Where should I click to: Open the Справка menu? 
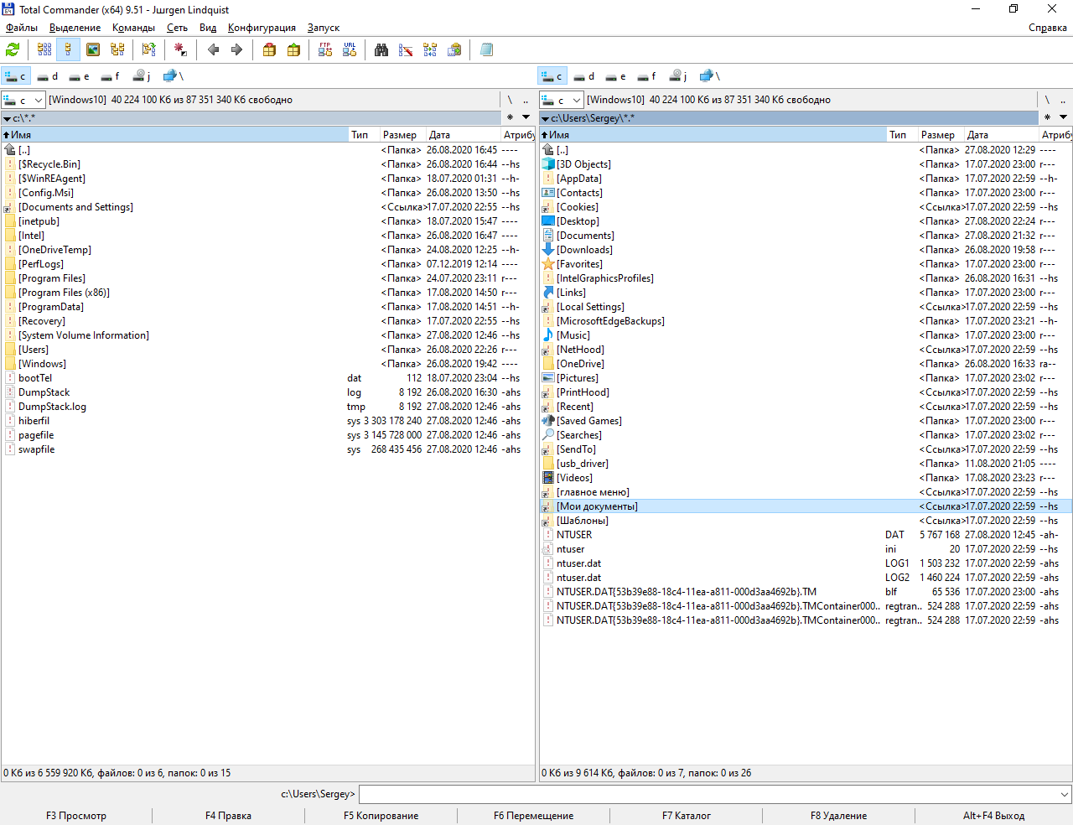click(x=1048, y=28)
